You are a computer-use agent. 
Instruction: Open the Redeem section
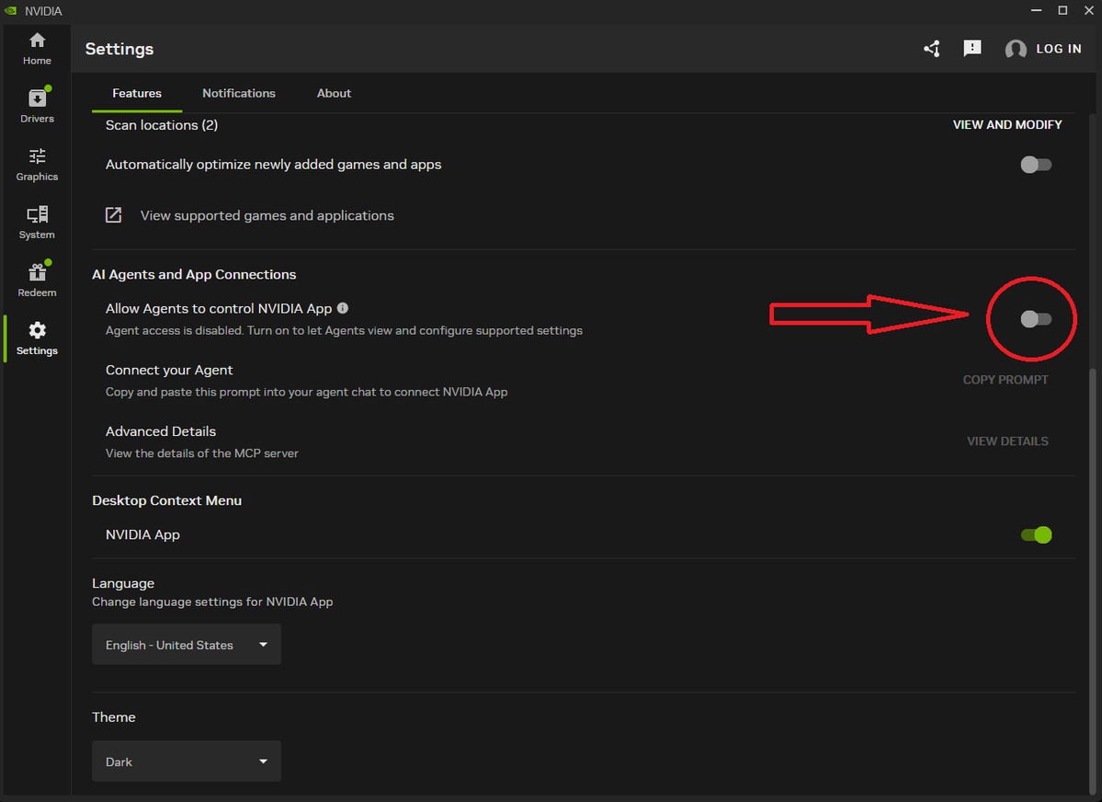pyautogui.click(x=37, y=281)
